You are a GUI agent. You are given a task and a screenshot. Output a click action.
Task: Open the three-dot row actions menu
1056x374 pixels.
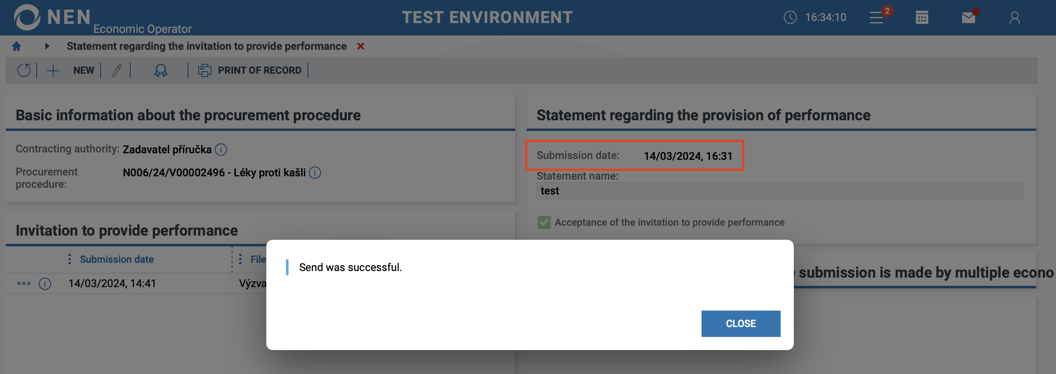(x=24, y=283)
